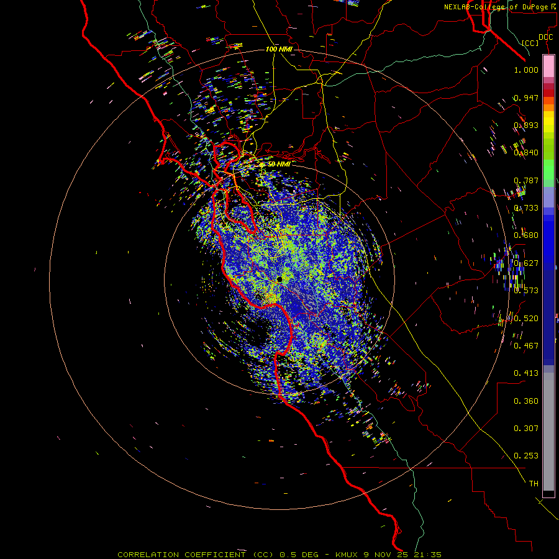Image resolution: width=559 pixels, height=559 pixels.
Task: Click the 0.307 scale value
Action: tap(526, 429)
